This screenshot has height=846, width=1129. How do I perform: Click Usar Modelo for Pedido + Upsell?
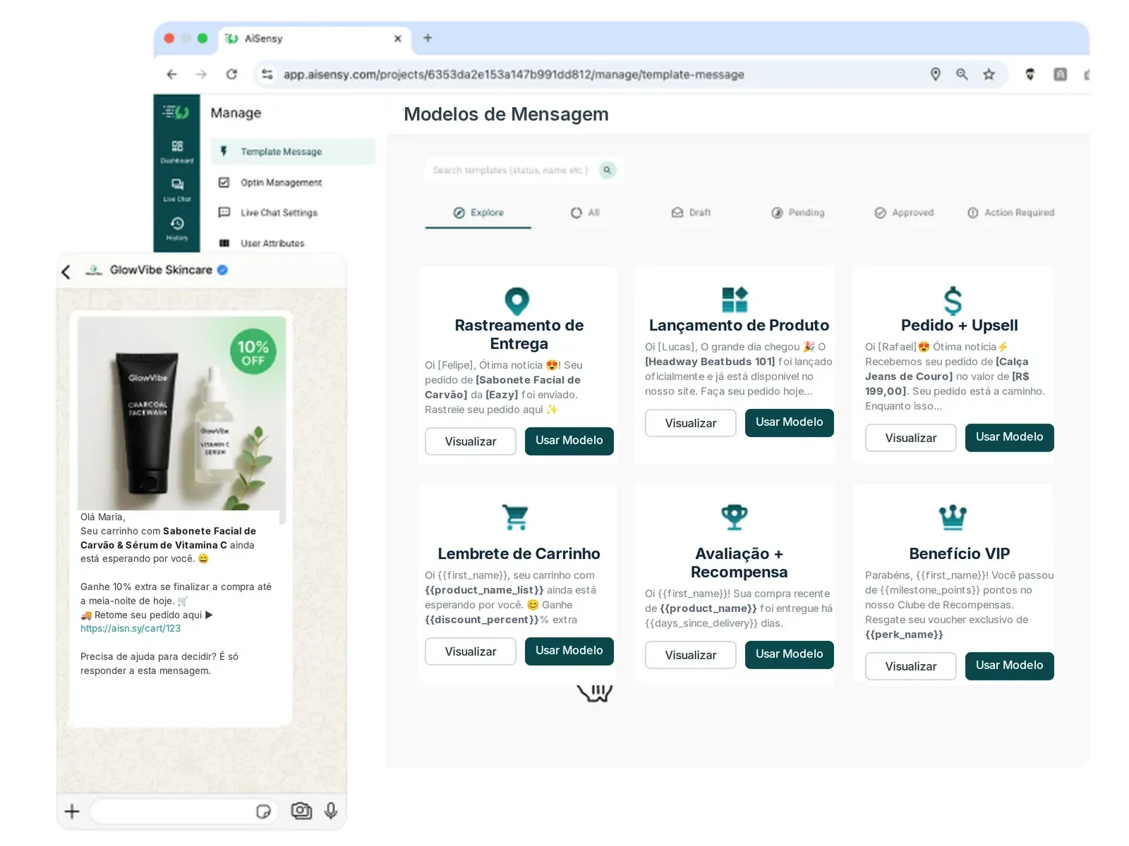click(1010, 437)
